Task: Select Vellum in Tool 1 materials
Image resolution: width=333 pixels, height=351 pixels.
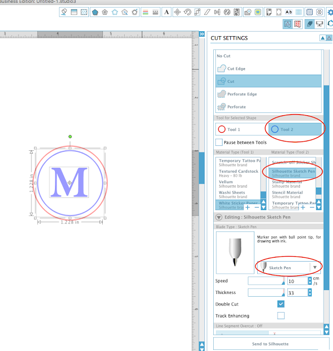Action: pos(238,184)
